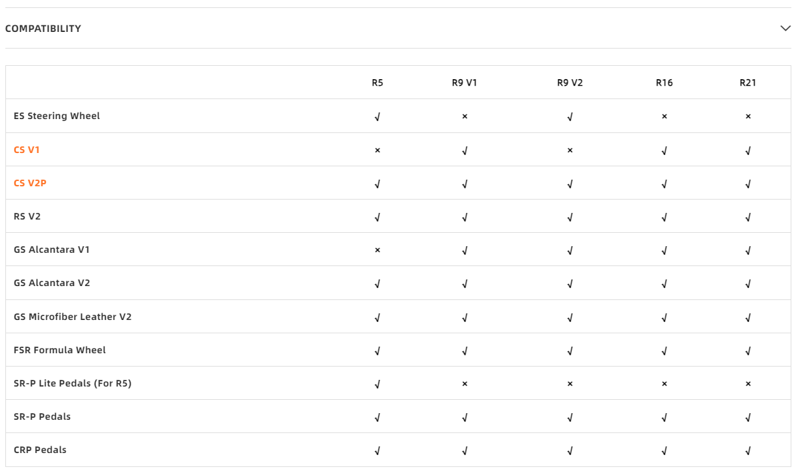Open the CS V2P product link
The height and width of the screenshot is (475, 798).
(x=30, y=183)
